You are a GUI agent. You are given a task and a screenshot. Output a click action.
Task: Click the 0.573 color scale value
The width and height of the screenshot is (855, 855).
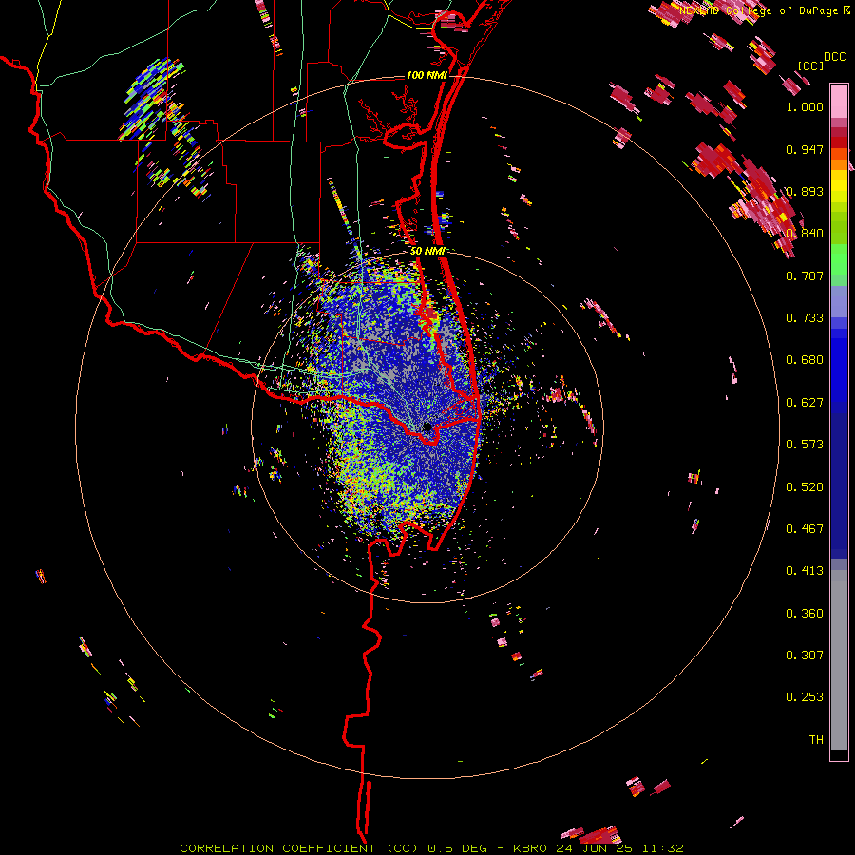click(805, 445)
